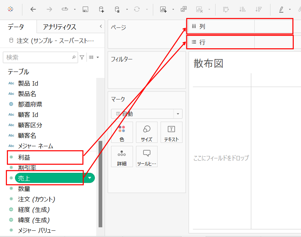Sort descending toolbar icon
The image size is (301, 237).
(259, 9)
